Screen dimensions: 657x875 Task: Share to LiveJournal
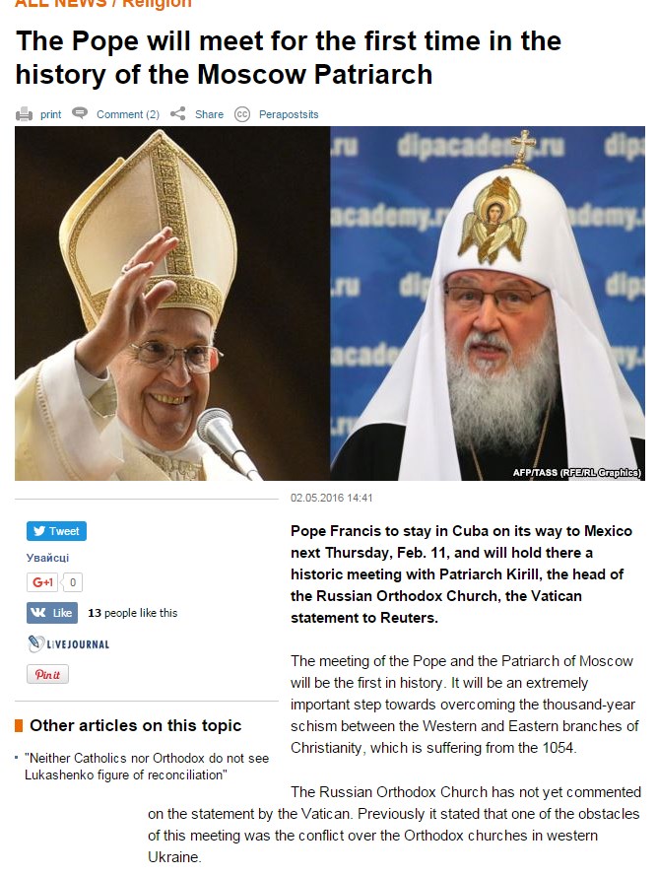click(68, 644)
